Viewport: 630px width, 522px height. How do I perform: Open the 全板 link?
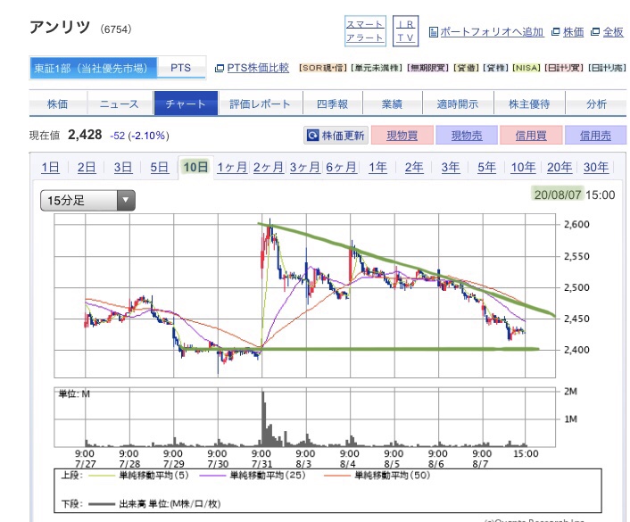613,32
